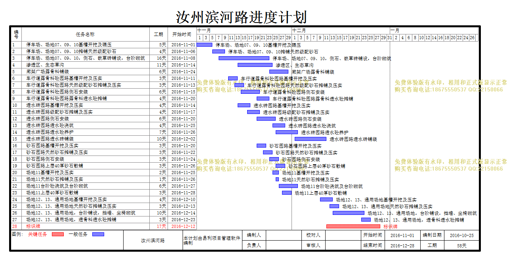Select Gantt bar for 场地12、13、通用场地天然砂石摊铺及压实
Screen dimensions: 507x260
click(334, 206)
